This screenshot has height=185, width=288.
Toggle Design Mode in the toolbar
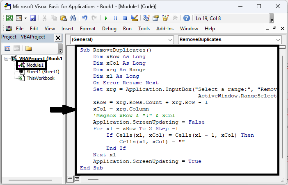[134, 18]
